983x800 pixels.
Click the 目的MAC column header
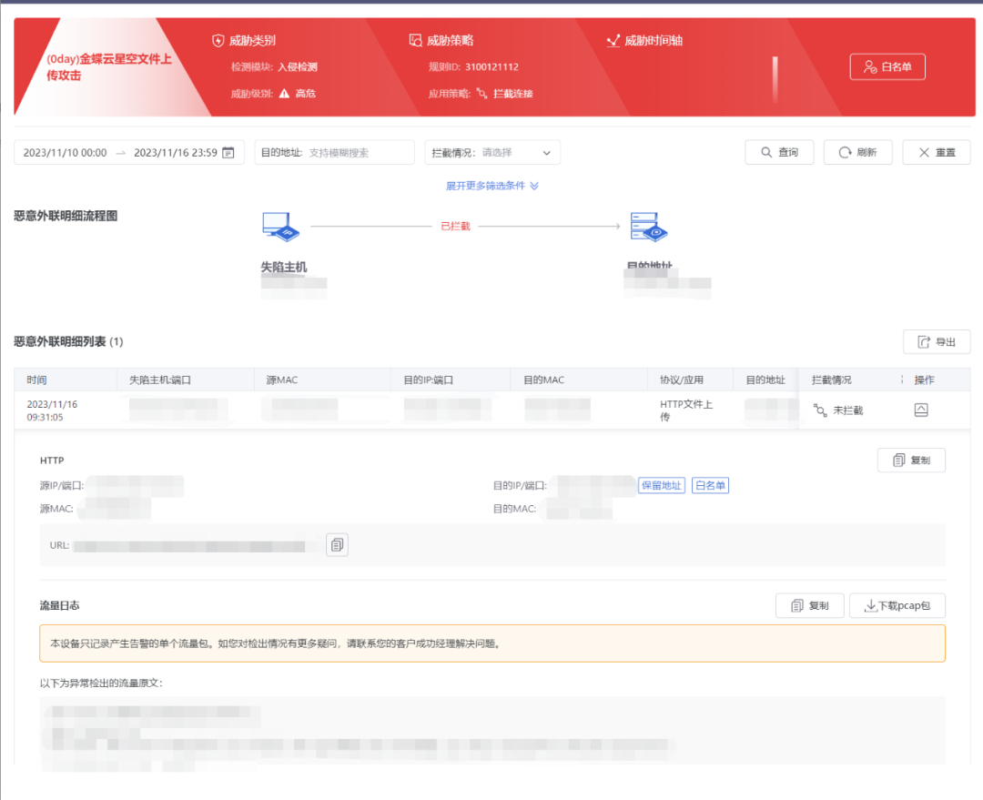pos(544,380)
